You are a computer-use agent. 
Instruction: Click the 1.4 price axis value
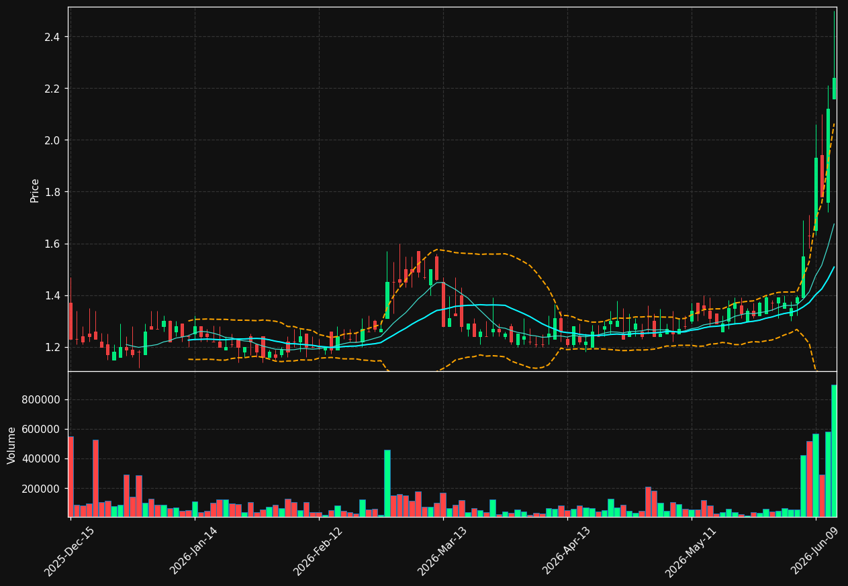tap(52, 295)
